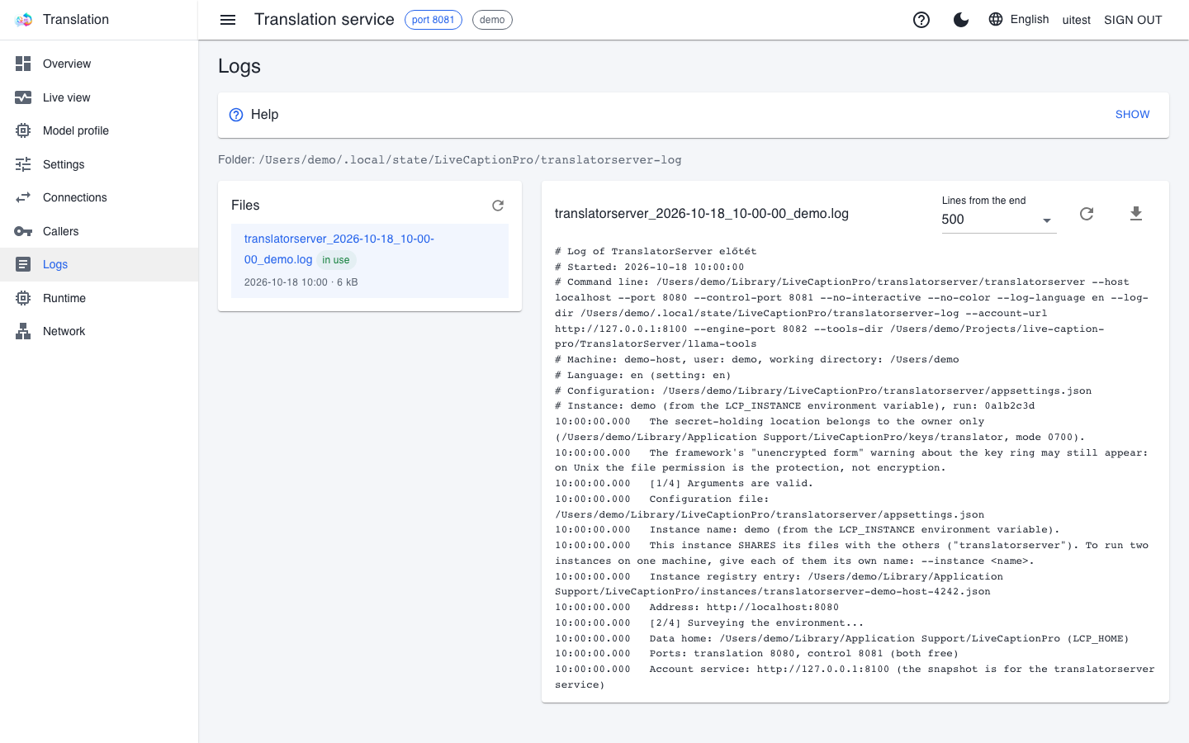Click the uitest username

click(1076, 20)
